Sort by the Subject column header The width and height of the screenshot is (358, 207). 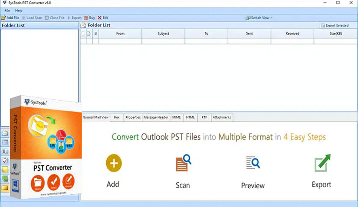(x=163, y=33)
